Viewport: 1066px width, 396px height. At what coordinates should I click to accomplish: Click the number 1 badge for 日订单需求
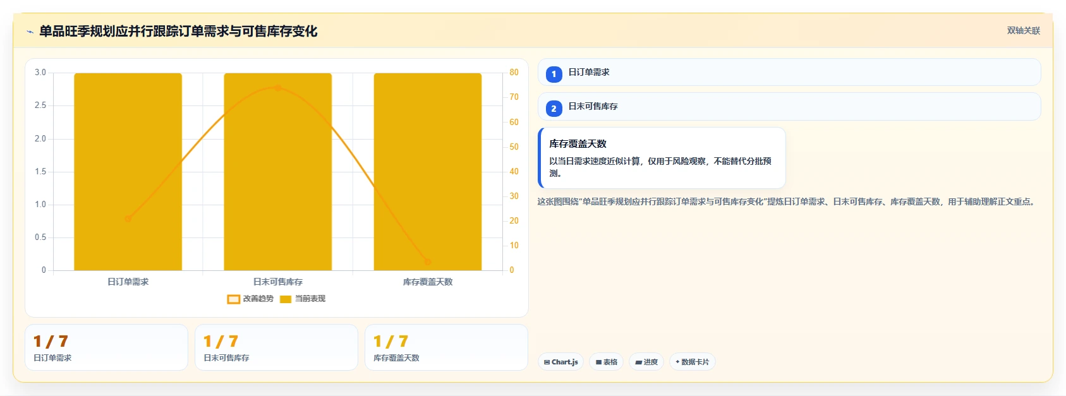(554, 75)
